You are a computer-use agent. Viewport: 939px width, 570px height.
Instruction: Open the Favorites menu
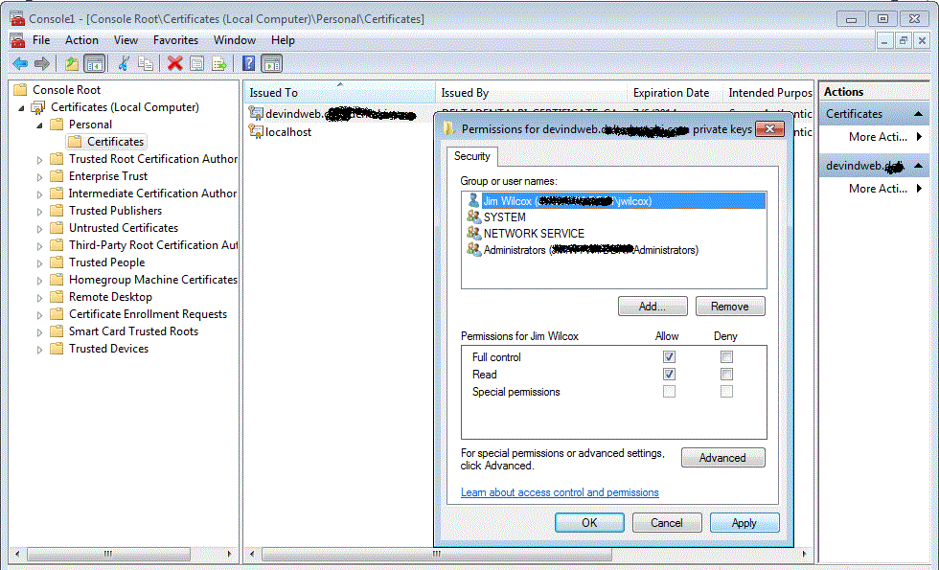coord(175,40)
